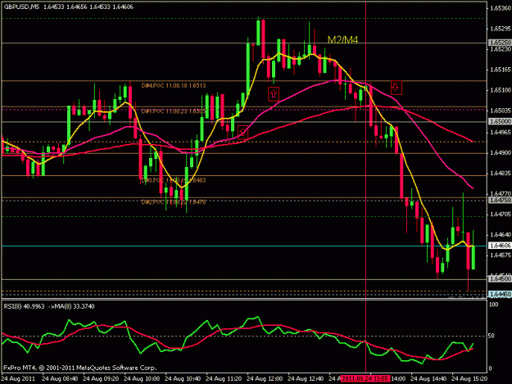Click the 1.64575 price axis label
Screen dimensions: 512x384
[501, 255]
